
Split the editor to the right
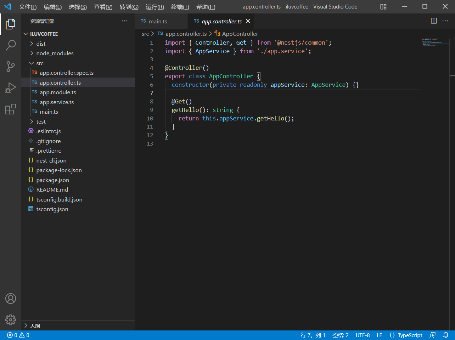pos(434,21)
